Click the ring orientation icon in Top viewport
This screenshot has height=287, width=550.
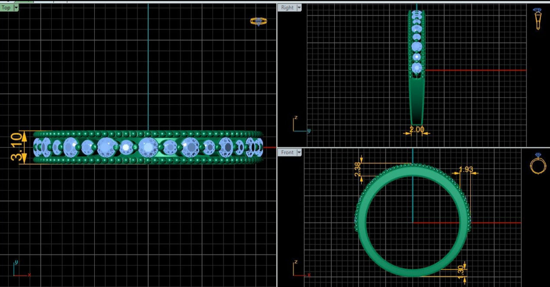click(x=258, y=21)
